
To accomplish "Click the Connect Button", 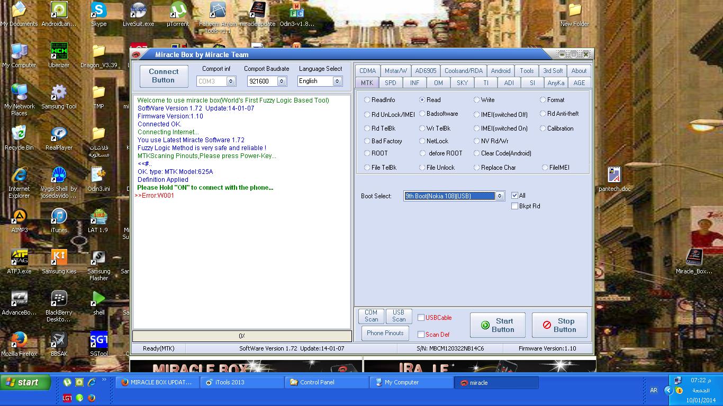I will [164, 76].
